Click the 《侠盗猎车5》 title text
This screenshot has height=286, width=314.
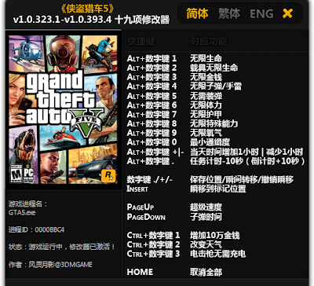(x=88, y=9)
